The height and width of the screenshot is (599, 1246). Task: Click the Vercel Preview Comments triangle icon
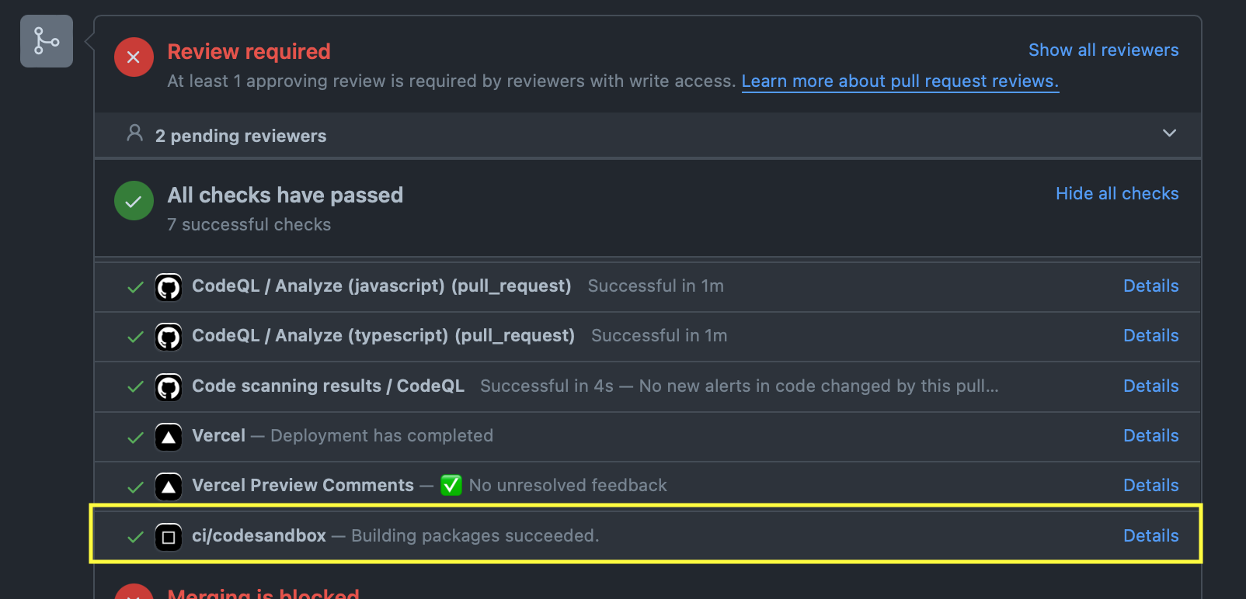(x=169, y=486)
